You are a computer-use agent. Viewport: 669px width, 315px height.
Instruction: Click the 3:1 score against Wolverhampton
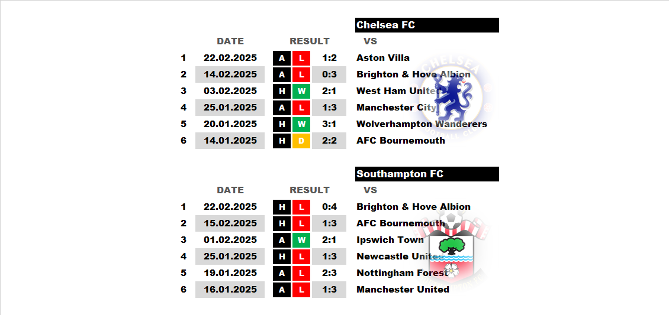[x=329, y=124]
